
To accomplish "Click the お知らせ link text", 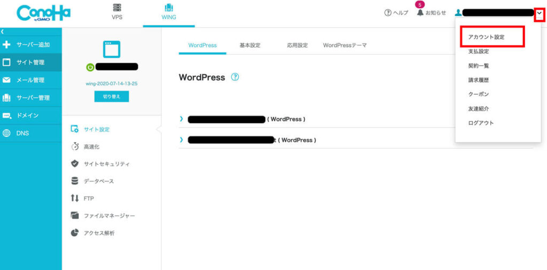I will [x=435, y=13].
